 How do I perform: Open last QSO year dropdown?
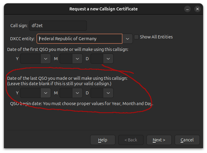(x=46, y=93)
